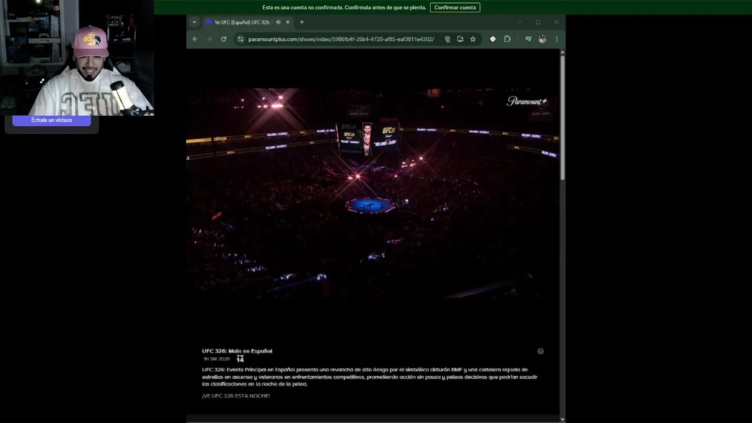
Task: Minimize the Chrome window
Action: pos(520,22)
